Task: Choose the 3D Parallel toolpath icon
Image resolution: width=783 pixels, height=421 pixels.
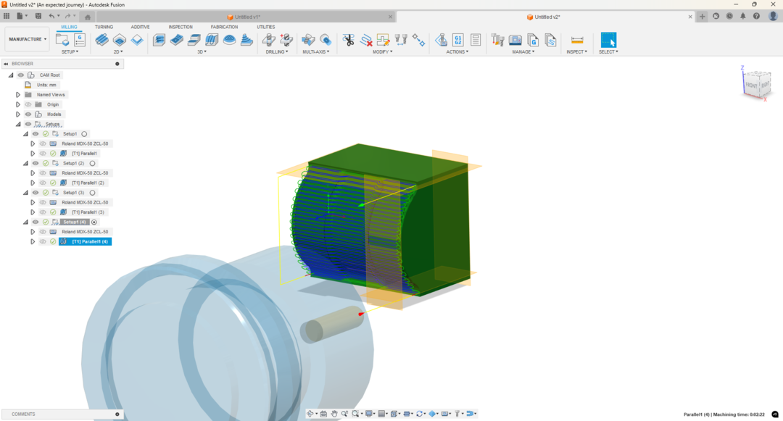Action: [x=212, y=40]
